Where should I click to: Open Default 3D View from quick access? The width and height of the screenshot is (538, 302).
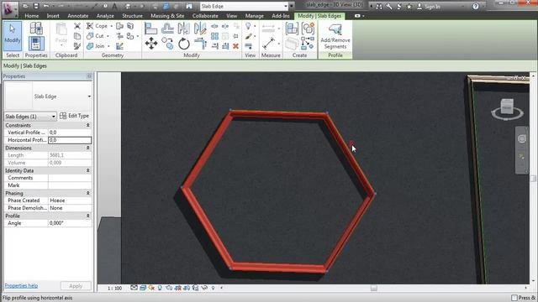(128, 6)
